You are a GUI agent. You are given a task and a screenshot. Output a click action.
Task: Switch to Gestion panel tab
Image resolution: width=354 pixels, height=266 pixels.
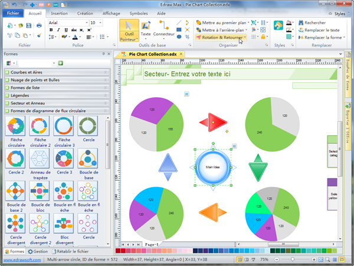pyautogui.click(x=38, y=251)
